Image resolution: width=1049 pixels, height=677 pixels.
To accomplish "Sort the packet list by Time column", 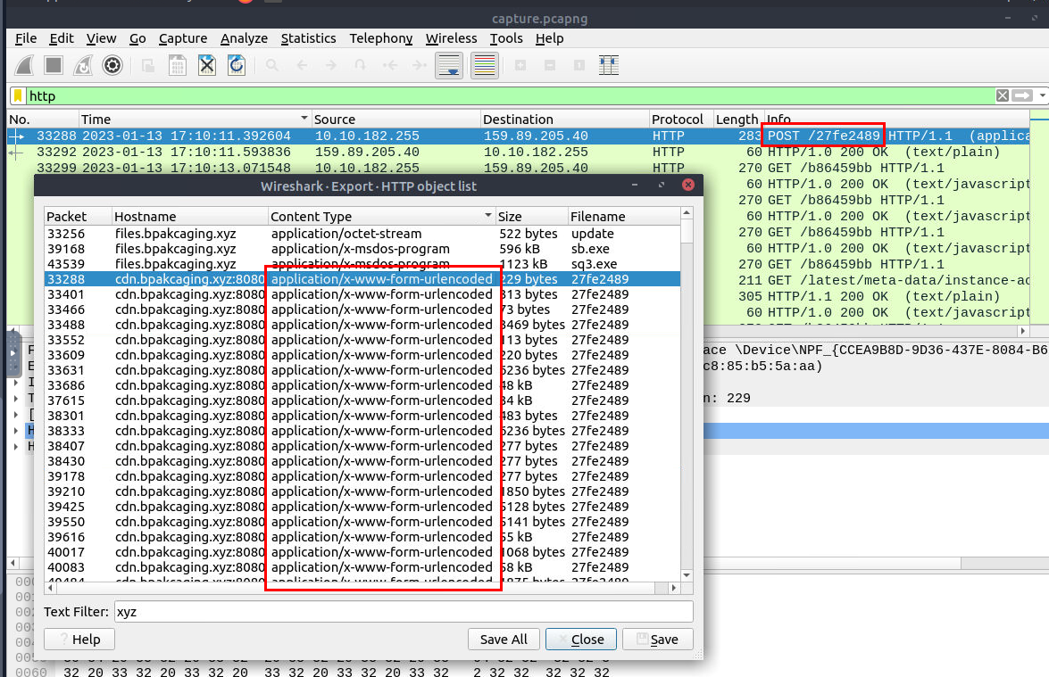I will (192, 119).
